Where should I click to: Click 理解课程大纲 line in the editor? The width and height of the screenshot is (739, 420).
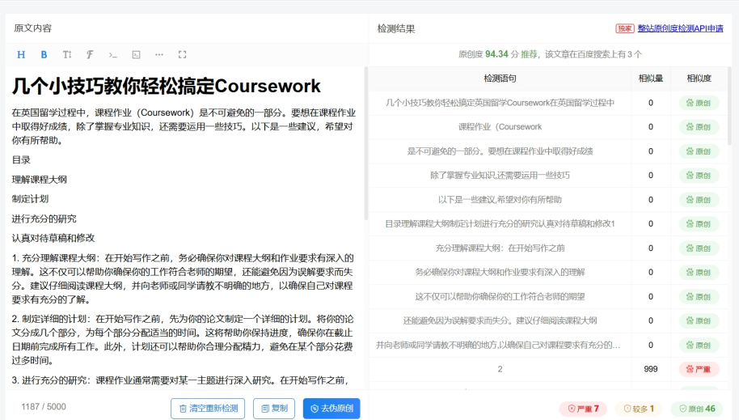(39, 180)
